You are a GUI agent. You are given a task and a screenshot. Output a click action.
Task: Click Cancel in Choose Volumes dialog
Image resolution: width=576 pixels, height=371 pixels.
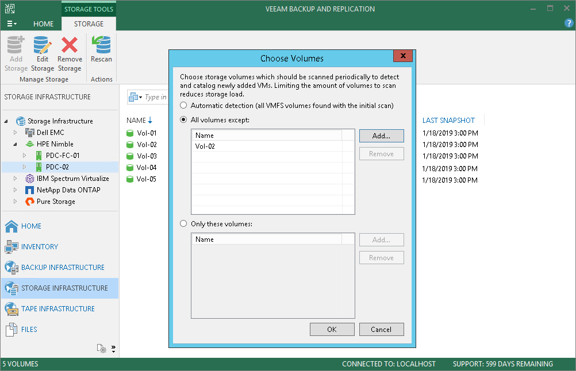381,330
